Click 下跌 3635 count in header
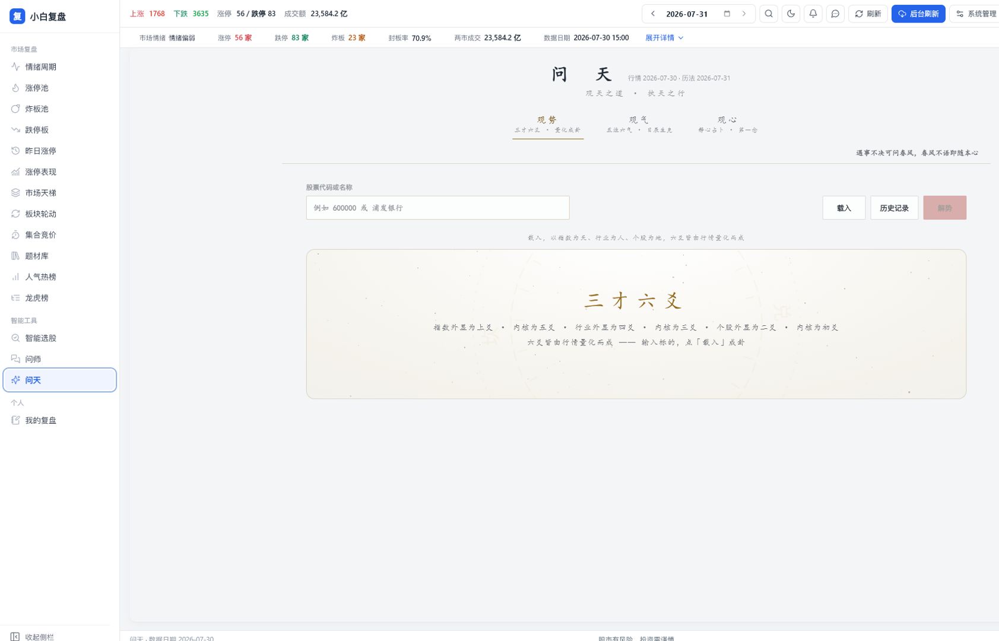The image size is (999, 641). pos(191,14)
